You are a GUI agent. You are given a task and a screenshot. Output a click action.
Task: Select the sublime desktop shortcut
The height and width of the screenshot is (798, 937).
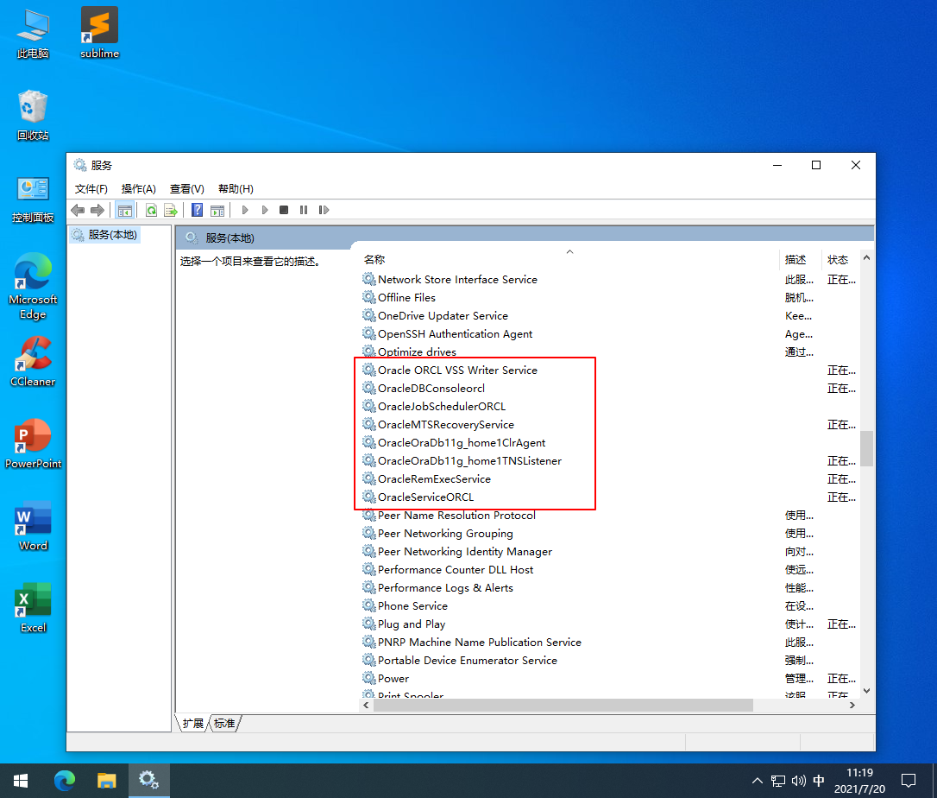pos(100,33)
